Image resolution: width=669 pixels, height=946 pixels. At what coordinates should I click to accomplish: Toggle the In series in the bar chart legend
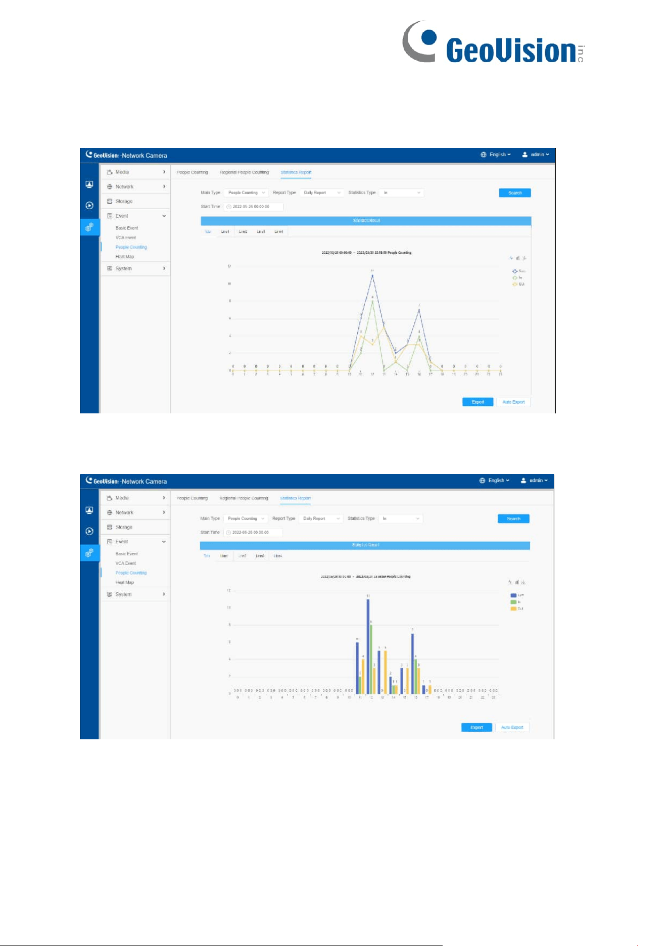pos(516,602)
